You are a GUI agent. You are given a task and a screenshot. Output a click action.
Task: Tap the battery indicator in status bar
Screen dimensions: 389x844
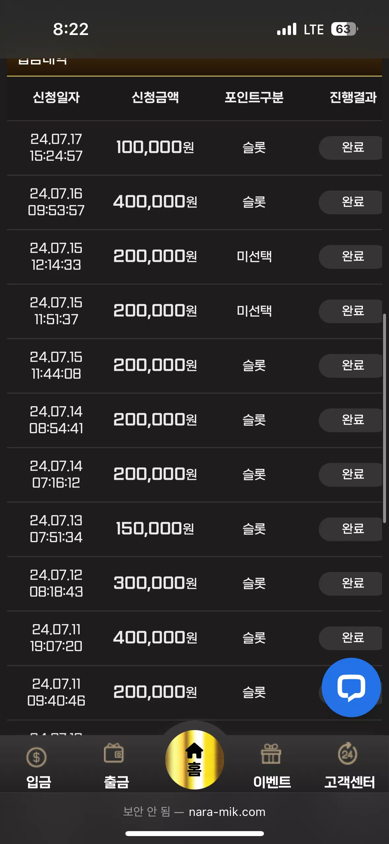coord(345,29)
